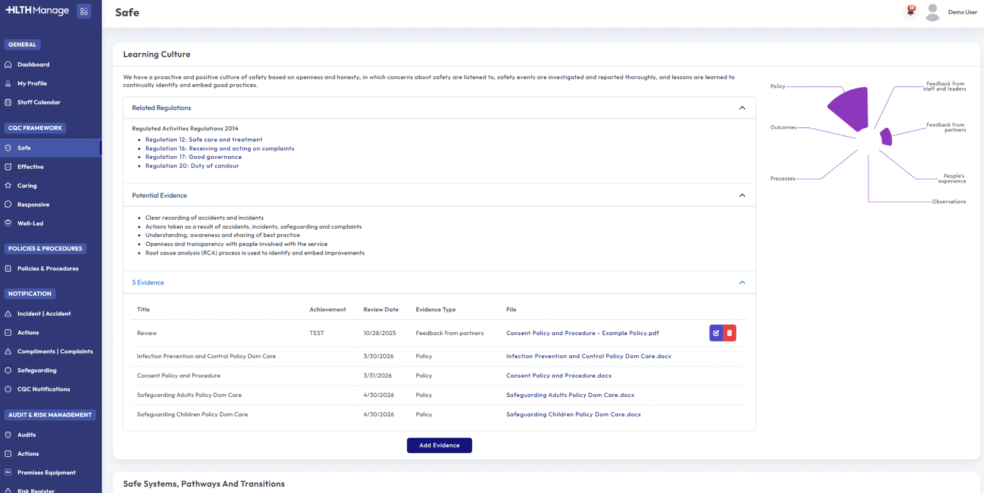Click the Caring star icon
Screen dimensions: 984x493
[x=8, y=186]
